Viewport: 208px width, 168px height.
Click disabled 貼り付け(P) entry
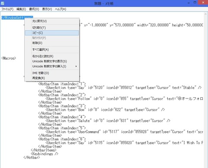52,38
